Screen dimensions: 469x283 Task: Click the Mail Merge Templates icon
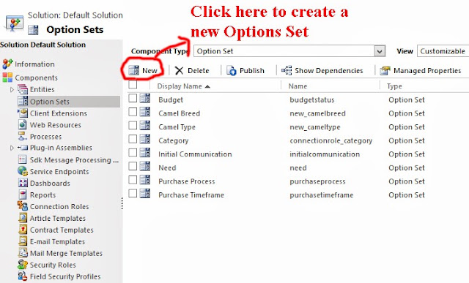click(23, 252)
